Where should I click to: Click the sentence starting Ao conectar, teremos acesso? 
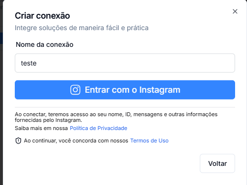(116, 117)
